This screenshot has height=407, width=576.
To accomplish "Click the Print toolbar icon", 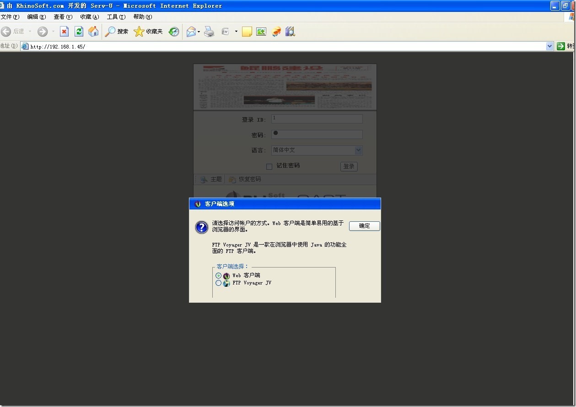I will [x=209, y=32].
